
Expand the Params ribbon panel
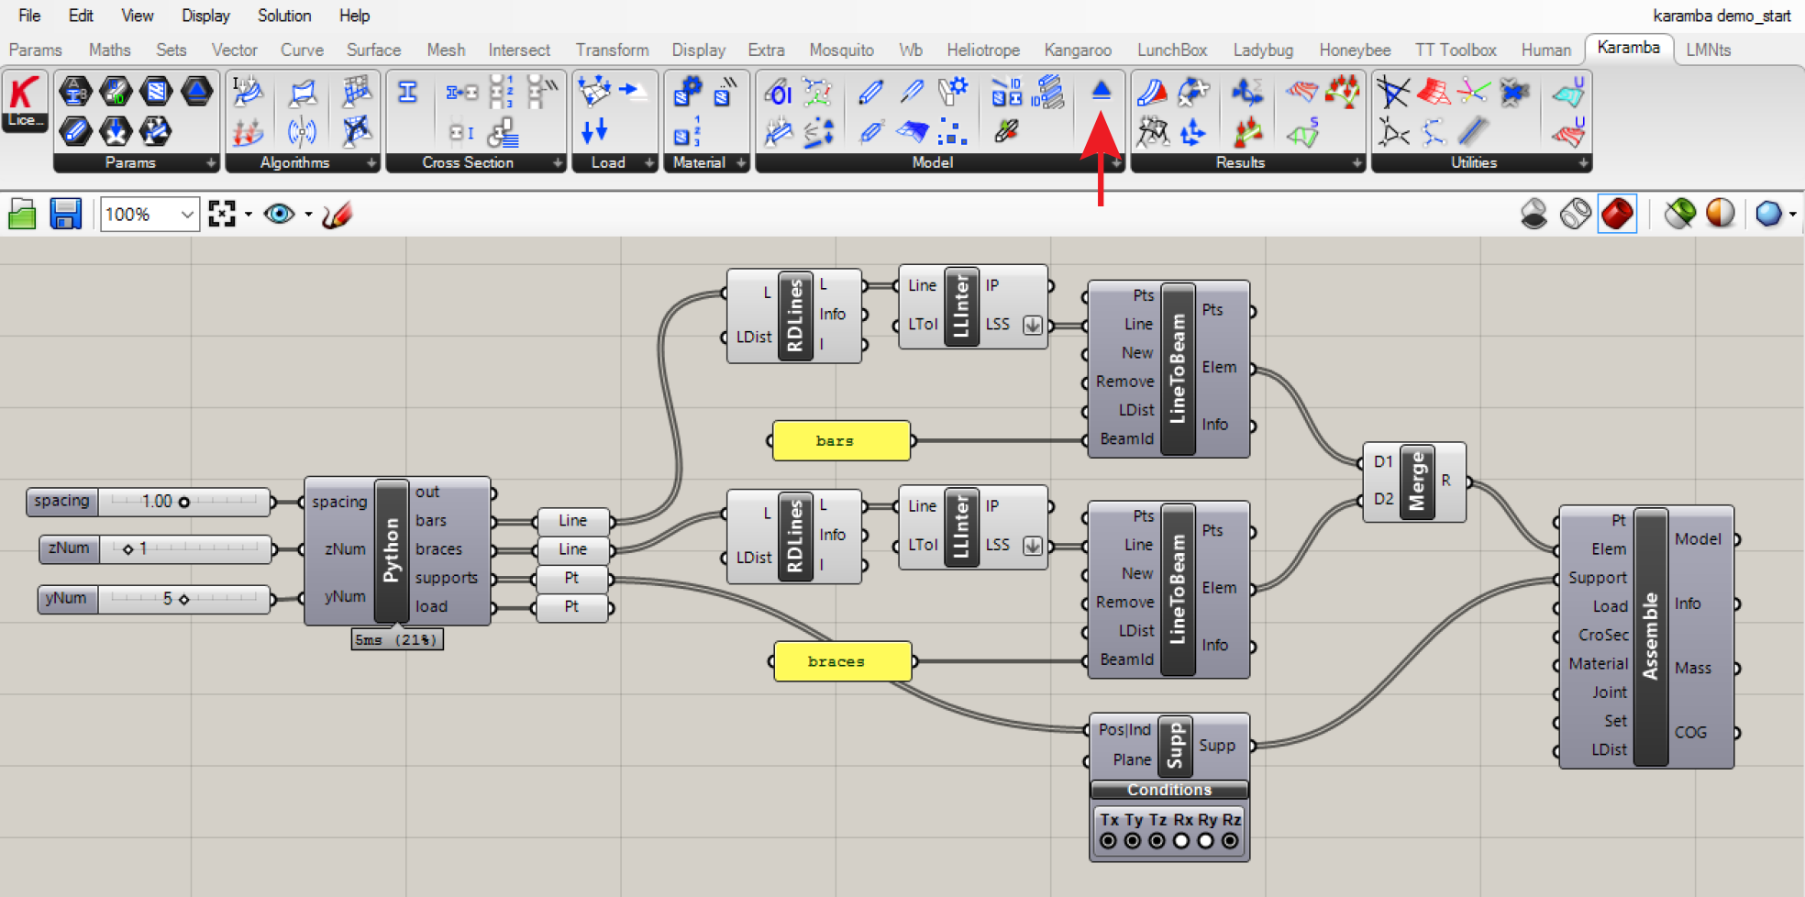pos(212,163)
